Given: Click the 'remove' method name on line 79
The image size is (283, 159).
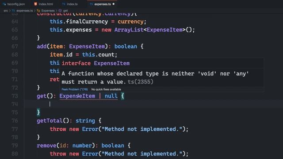Looking at the screenshot, I should [46, 145].
